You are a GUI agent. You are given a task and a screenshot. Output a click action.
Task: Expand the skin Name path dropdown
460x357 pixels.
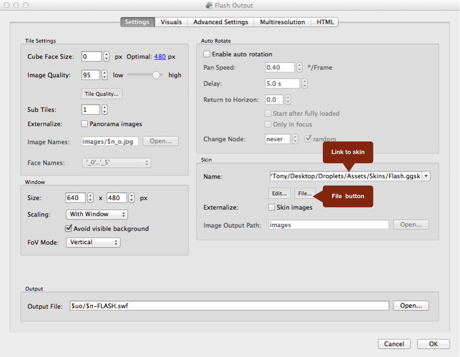click(426, 176)
